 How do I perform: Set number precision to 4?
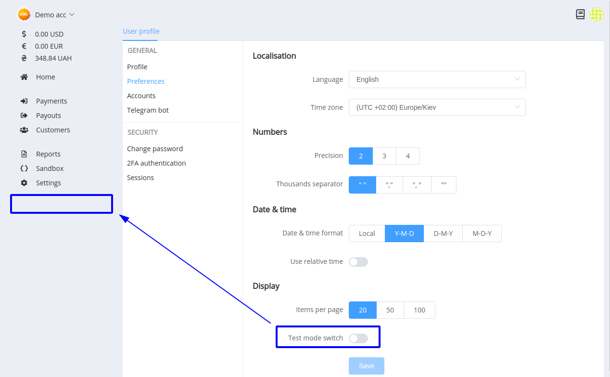[408, 156]
